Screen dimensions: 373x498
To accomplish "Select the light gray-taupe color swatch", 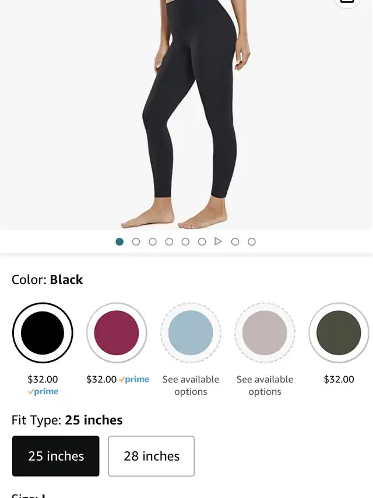I will click(x=265, y=332).
